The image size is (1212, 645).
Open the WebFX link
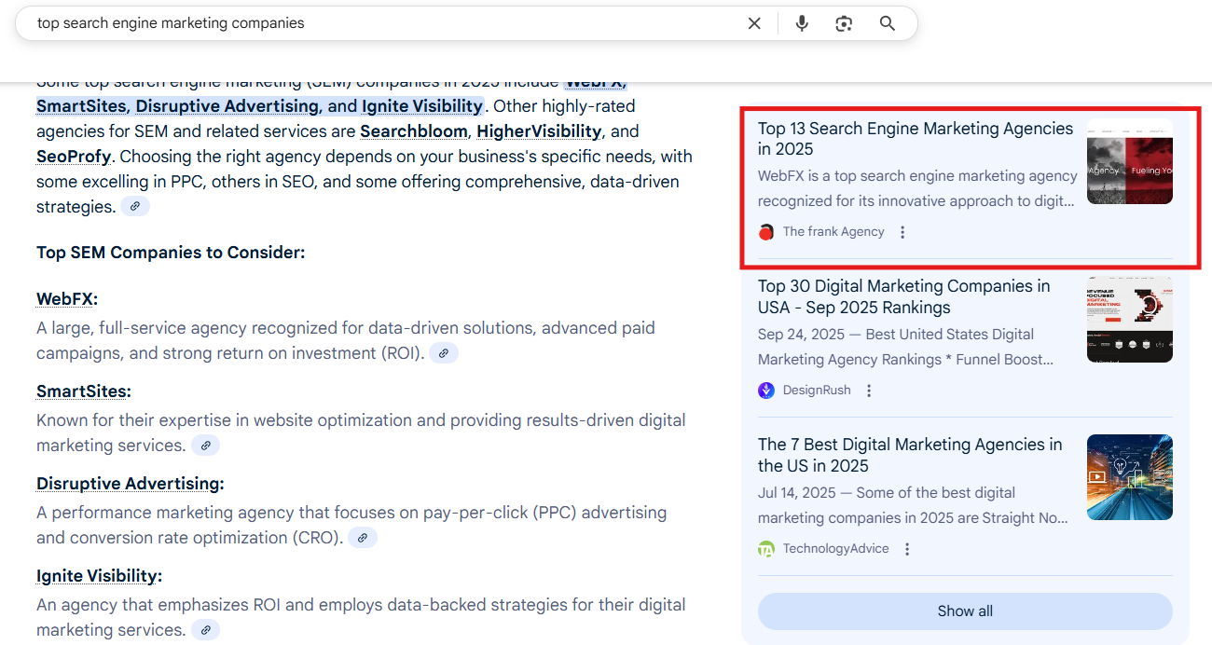66,297
